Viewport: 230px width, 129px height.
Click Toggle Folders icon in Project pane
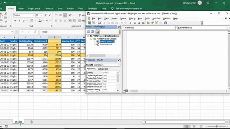97,32
